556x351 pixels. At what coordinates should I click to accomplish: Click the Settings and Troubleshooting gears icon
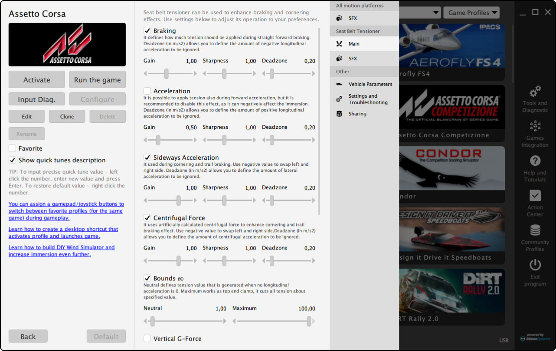pyautogui.click(x=339, y=99)
